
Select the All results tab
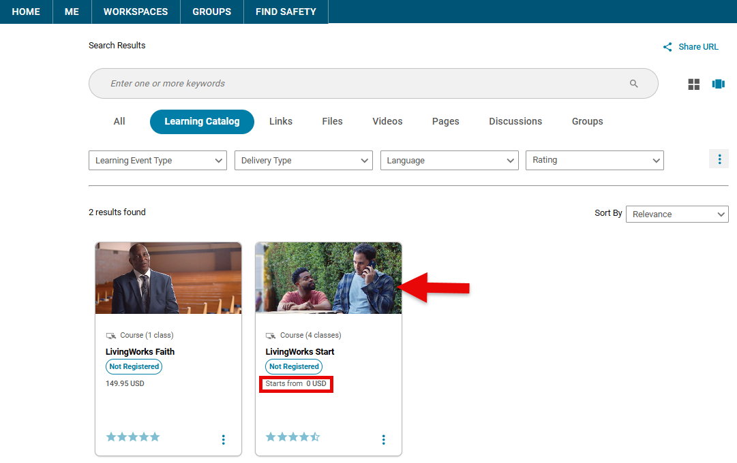point(119,122)
